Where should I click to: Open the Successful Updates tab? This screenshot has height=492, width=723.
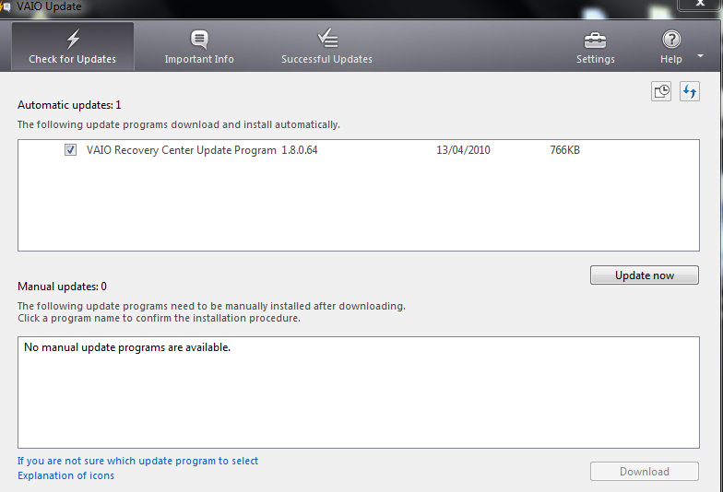click(326, 46)
